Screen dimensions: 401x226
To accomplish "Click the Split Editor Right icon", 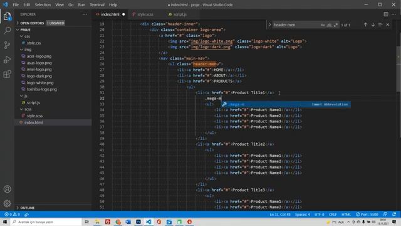I will pos(386,14).
